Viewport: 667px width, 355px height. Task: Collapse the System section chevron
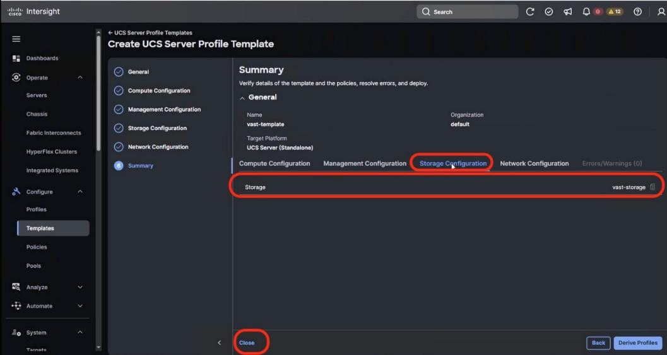point(80,332)
